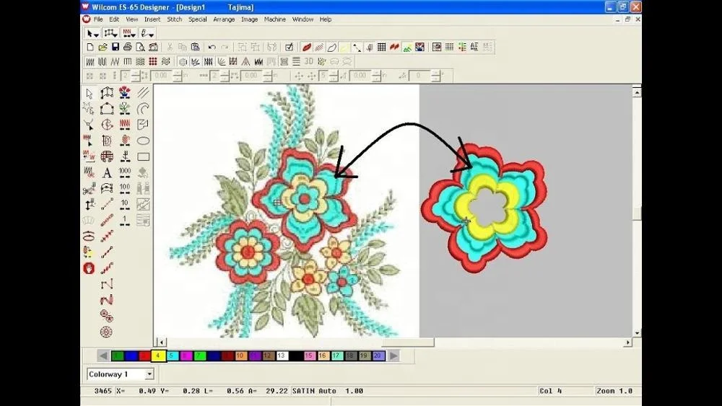Click the 3D stitch effect icon

(308, 61)
